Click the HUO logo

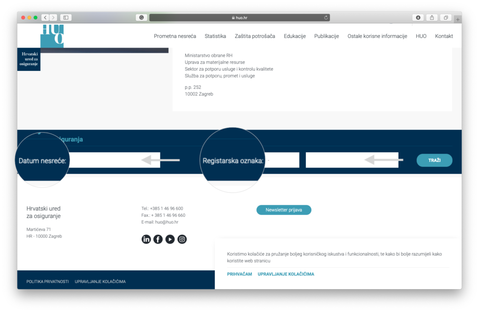[x=52, y=36]
